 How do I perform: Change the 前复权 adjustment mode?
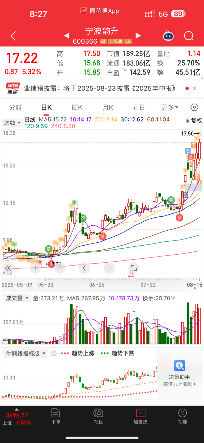[193, 121]
